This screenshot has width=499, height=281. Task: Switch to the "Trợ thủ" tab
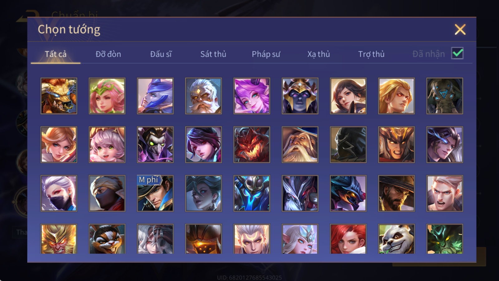tap(371, 54)
